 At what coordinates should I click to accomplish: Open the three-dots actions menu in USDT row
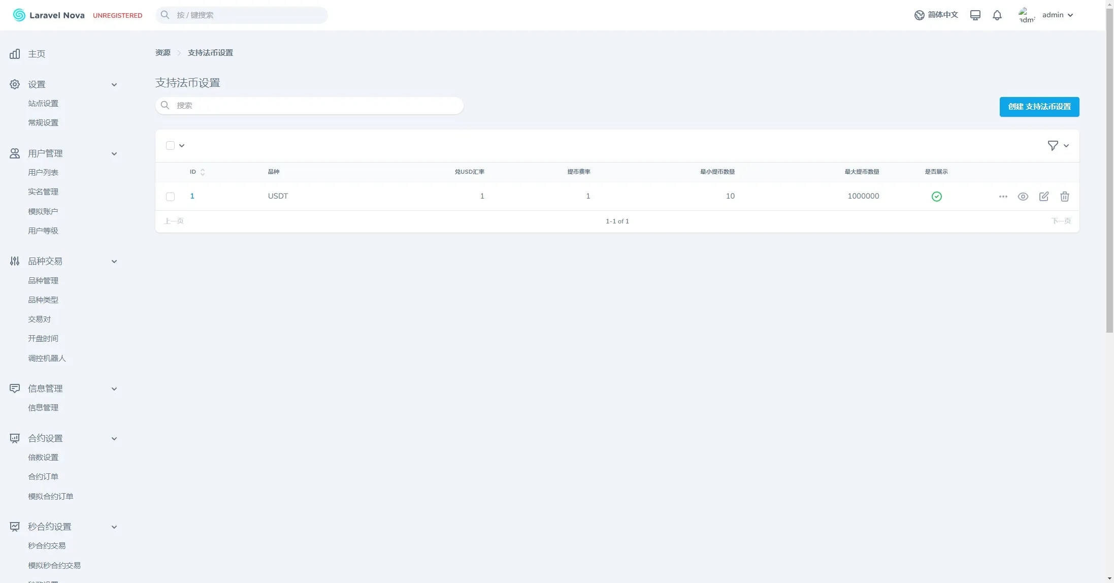pyautogui.click(x=1003, y=197)
